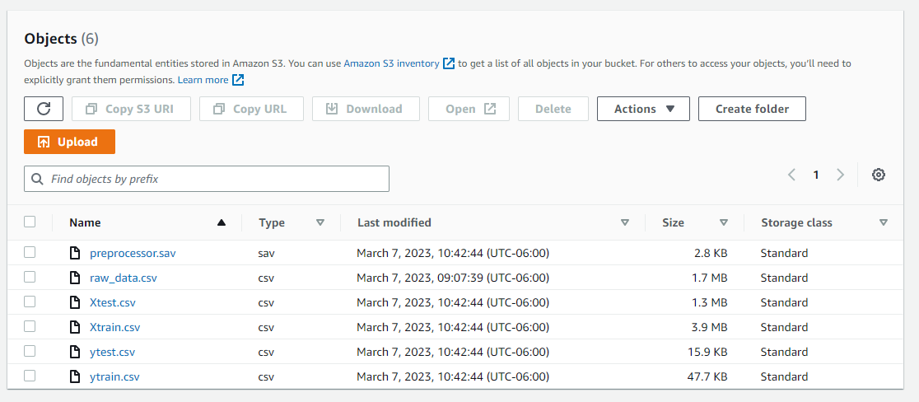Click the file icon next to preprocessor.sav

pos(75,253)
